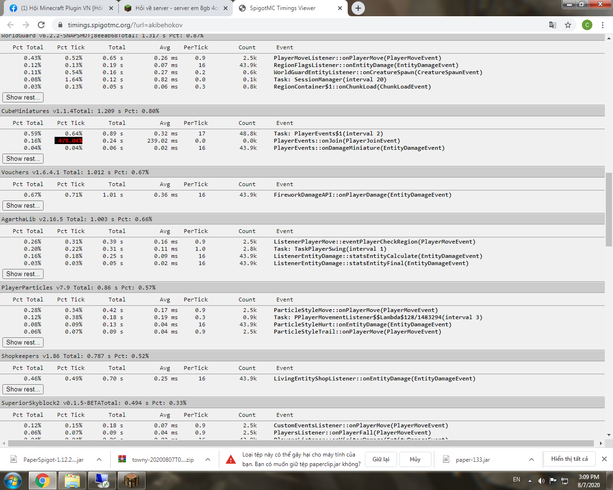The height and width of the screenshot is (490, 613).
Task: Open options for paper-133.jar download
Action: click(532, 459)
